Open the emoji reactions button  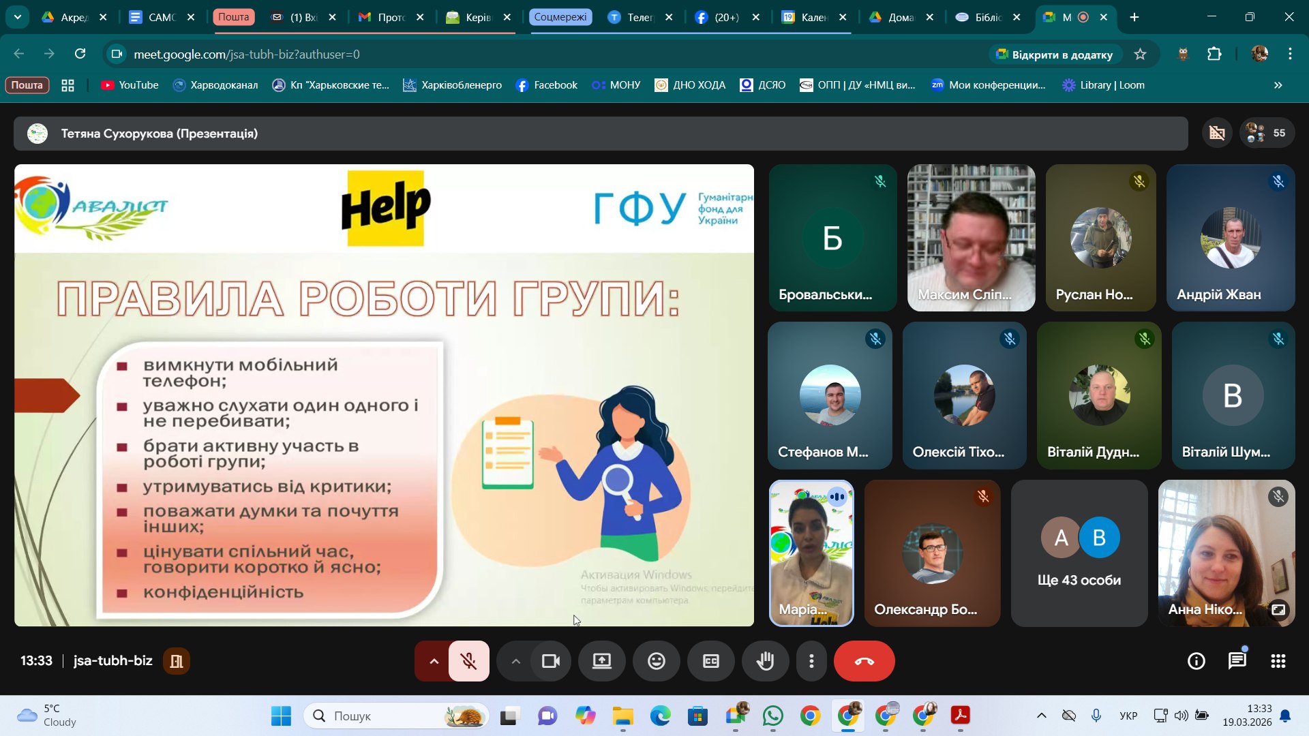tap(656, 661)
